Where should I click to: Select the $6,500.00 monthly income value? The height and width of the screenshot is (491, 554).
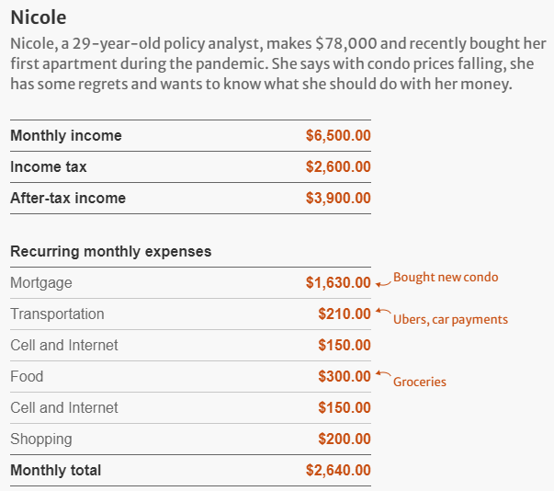coord(338,135)
